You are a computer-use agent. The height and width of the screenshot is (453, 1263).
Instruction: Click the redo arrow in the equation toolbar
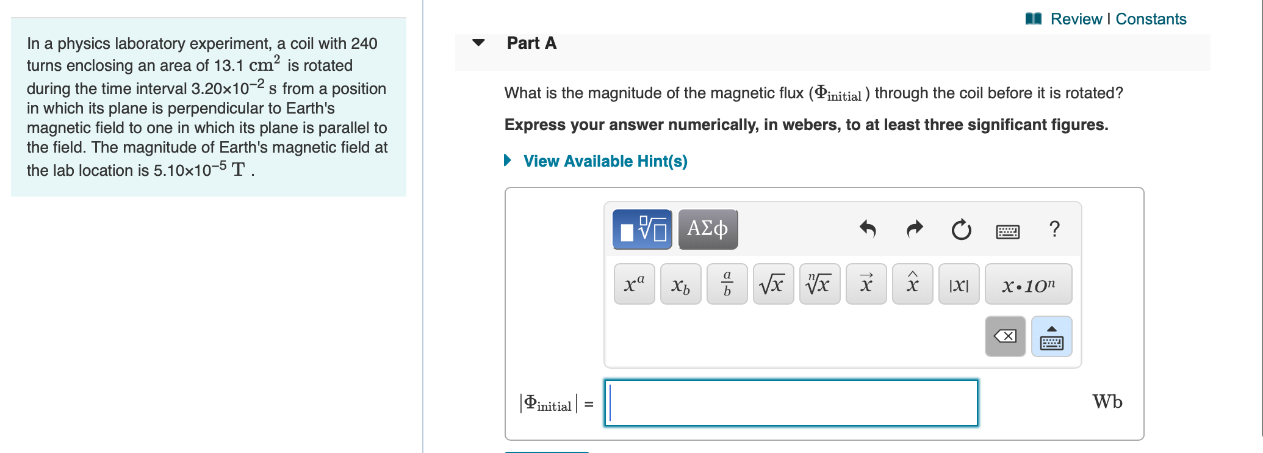click(x=914, y=230)
